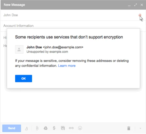Insert a photo using the image icon

[x=63, y=128]
